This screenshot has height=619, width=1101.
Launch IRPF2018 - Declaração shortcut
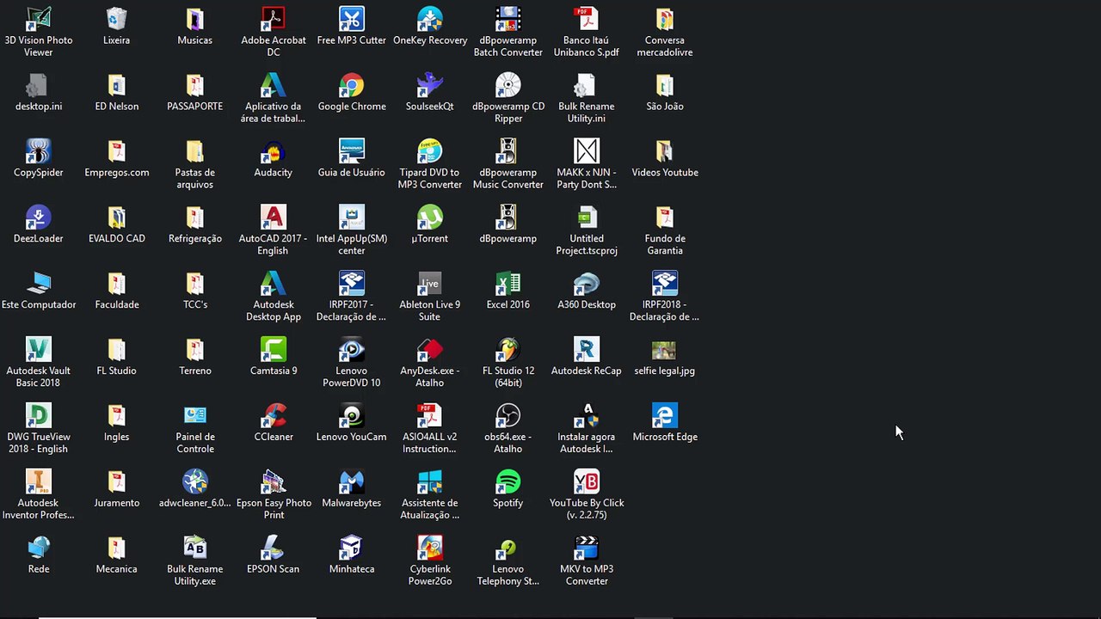(665, 285)
